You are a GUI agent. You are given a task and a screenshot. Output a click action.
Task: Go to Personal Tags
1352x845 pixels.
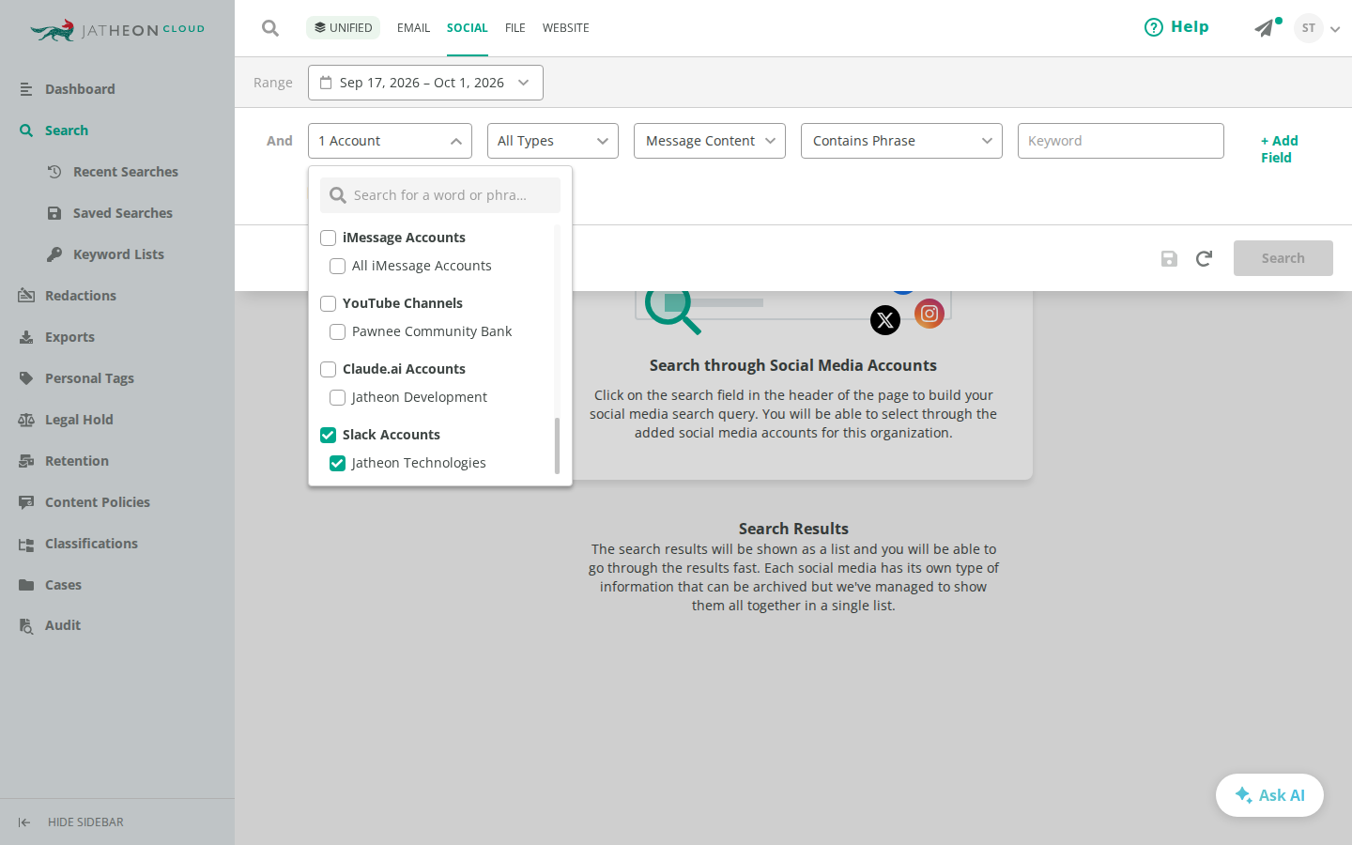click(89, 378)
